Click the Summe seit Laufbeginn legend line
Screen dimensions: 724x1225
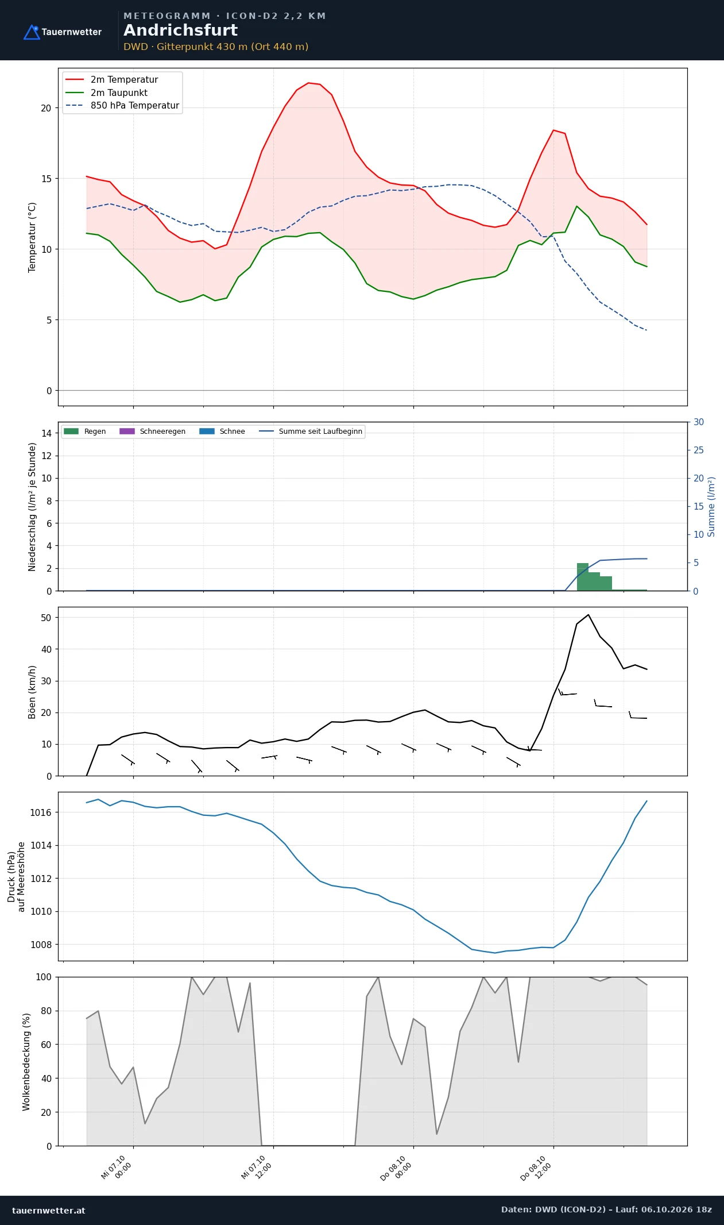click(266, 432)
